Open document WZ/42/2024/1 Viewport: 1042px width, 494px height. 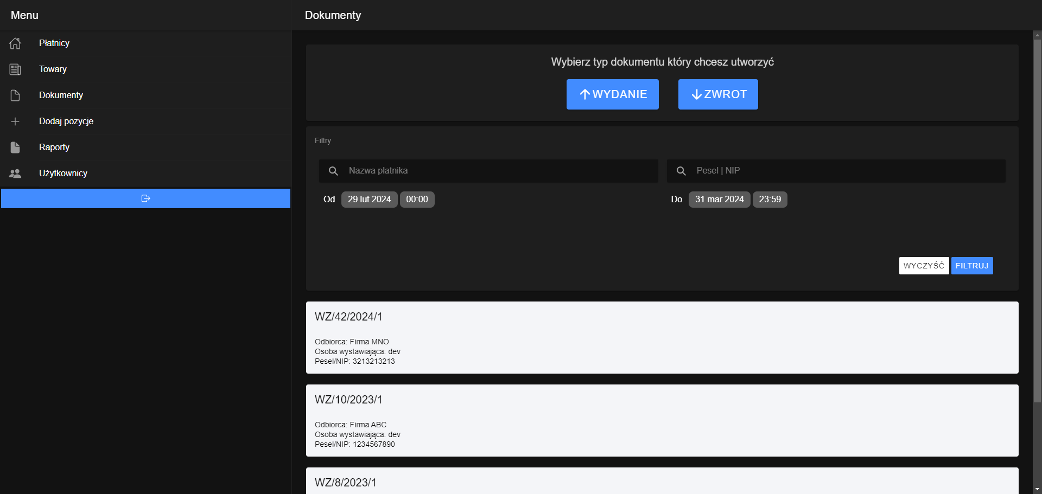662,337
